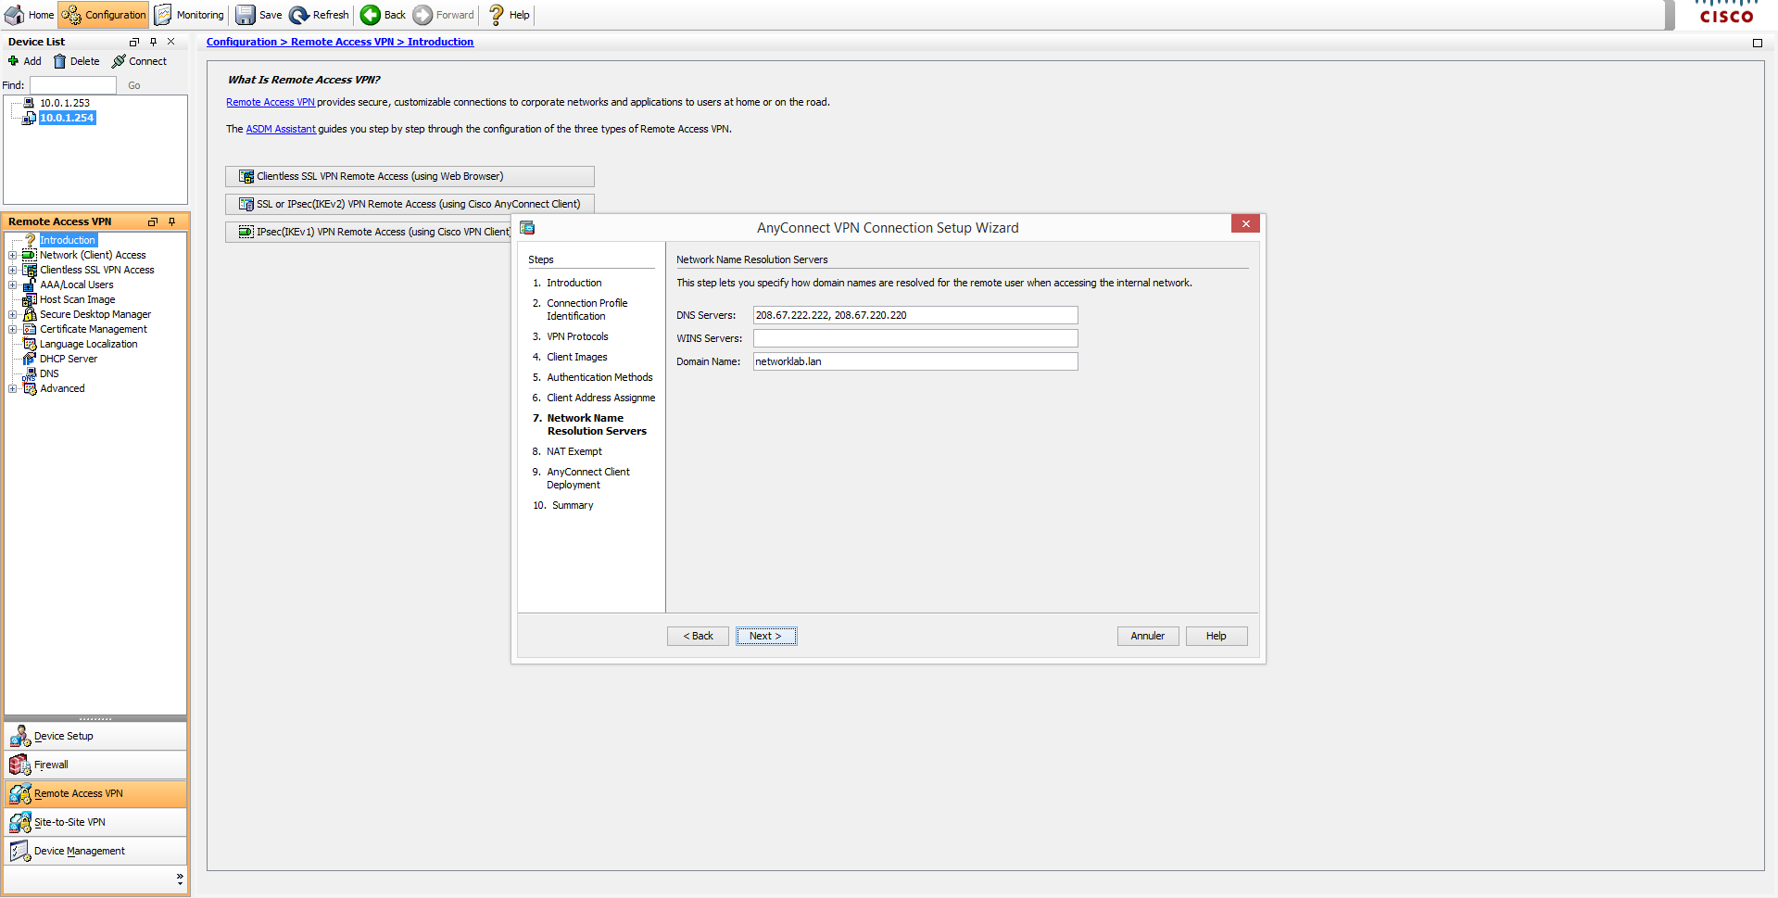Open Device Management section
This screenshot has width=1778, height=898.
click(95, 851)
